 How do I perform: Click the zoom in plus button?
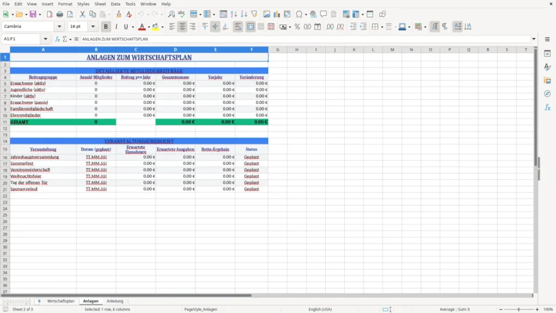(537, 309)
